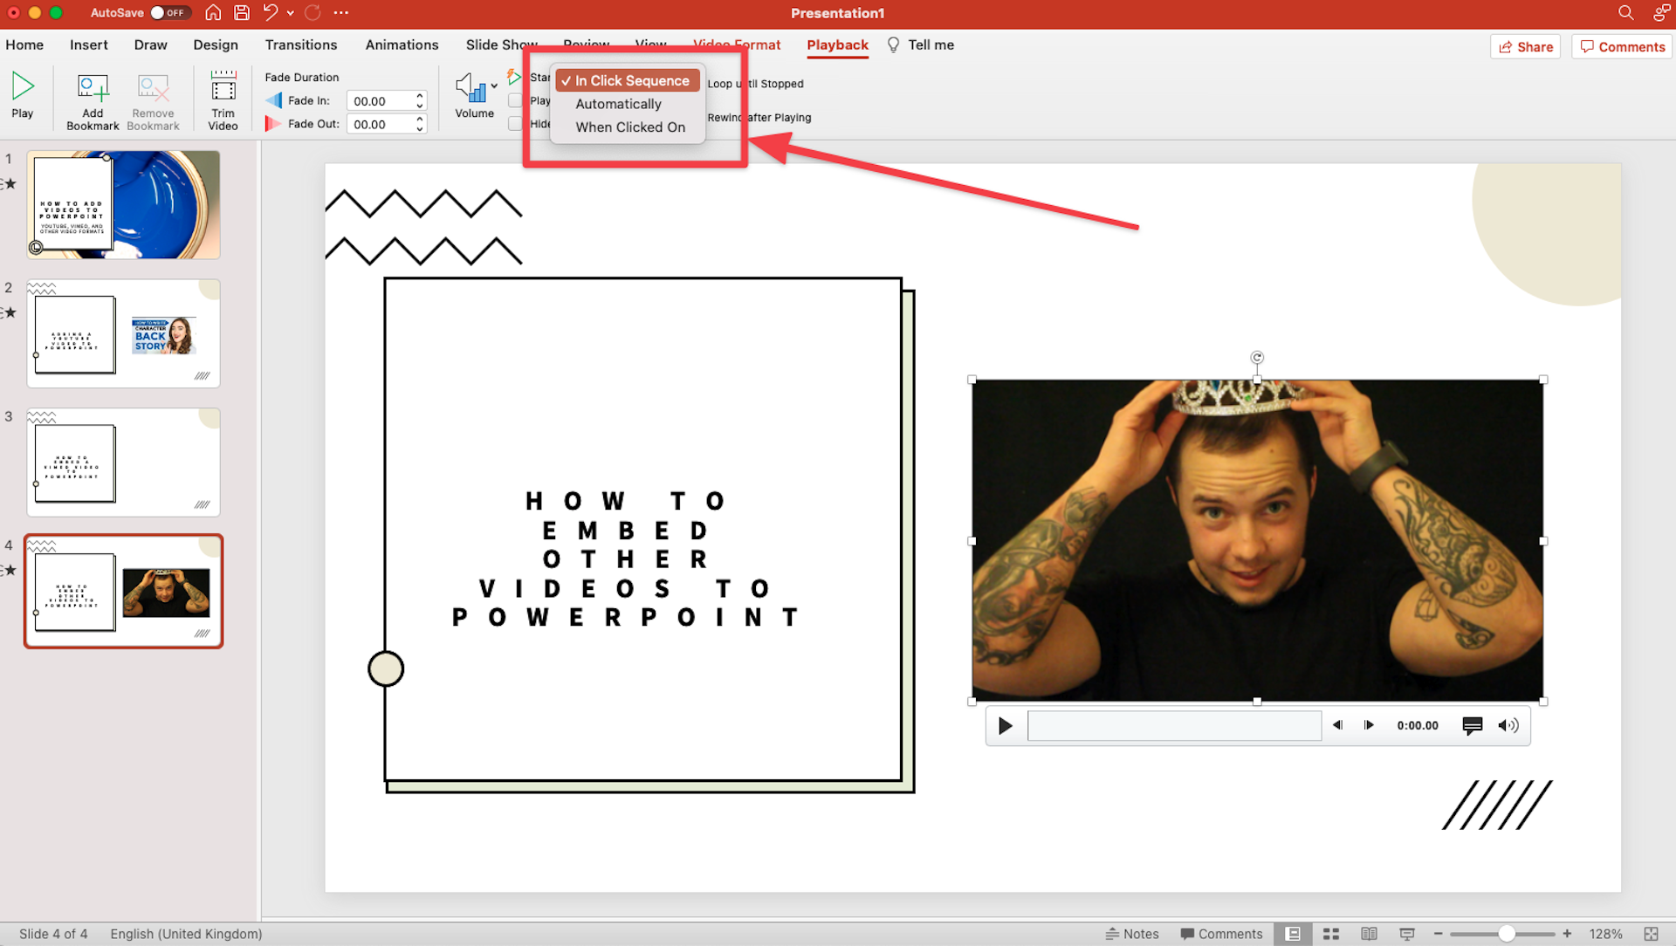Tick the Play Full Screen checkbox
1676x946 pixels.
[x=515, y=101]
